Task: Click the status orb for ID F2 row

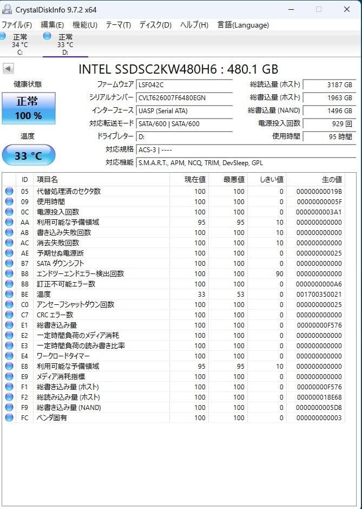Action: [9, 397]
